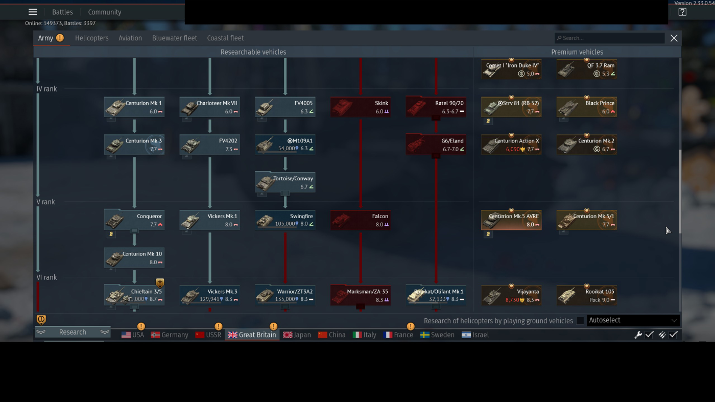This screenshot has width=715, height=402.
Task: Switch to the Army tab
Action: click(x=51, y=38)
